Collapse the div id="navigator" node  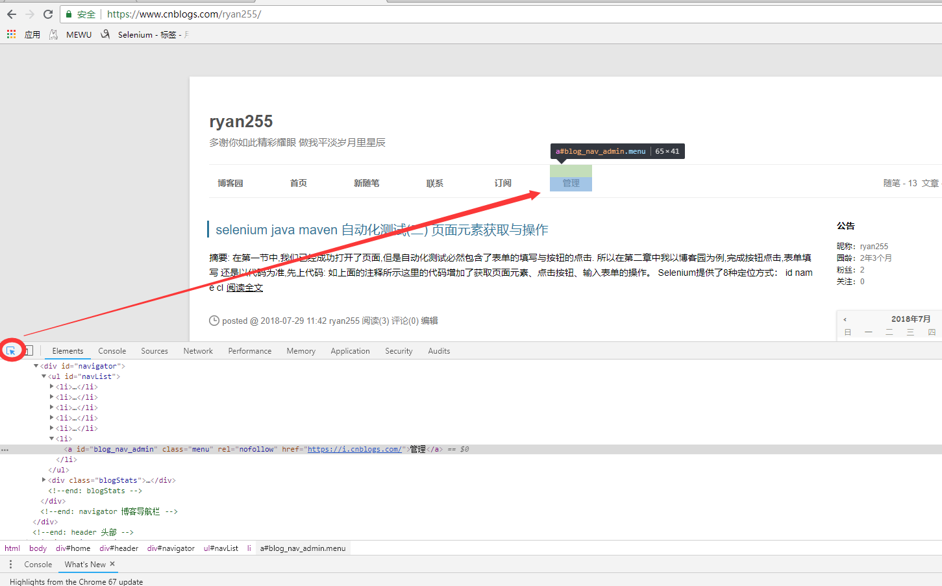coord(36,366)
